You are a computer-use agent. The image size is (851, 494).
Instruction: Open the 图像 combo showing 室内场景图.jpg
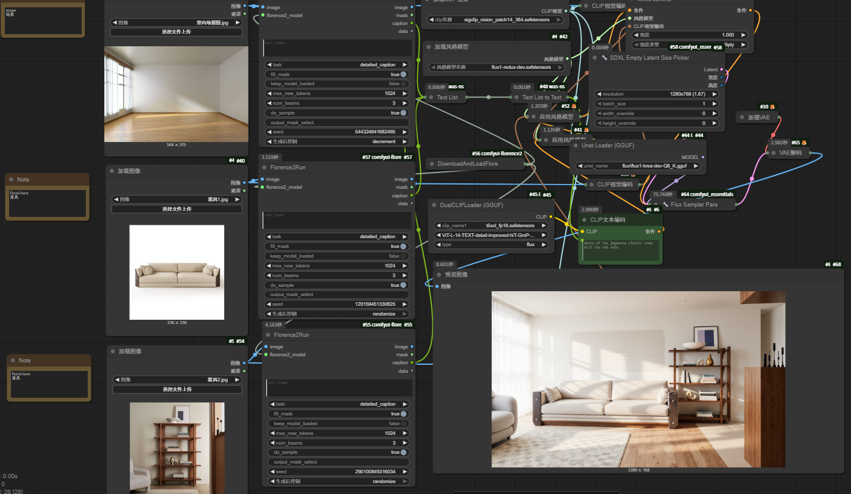[x=177, y=23]
